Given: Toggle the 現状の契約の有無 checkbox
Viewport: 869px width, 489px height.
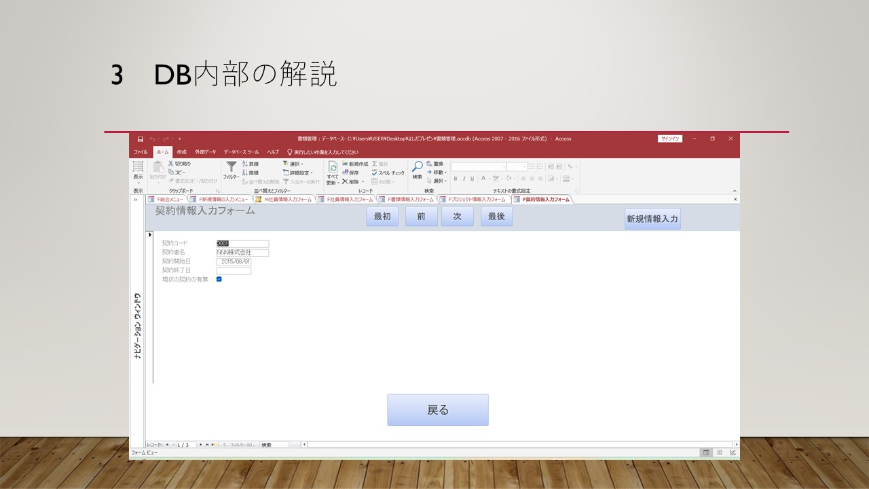Looking at the screenshot, I should click(x=219, y=279).
